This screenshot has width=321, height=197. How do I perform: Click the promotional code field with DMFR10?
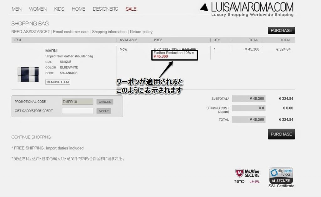pos(78,102)
